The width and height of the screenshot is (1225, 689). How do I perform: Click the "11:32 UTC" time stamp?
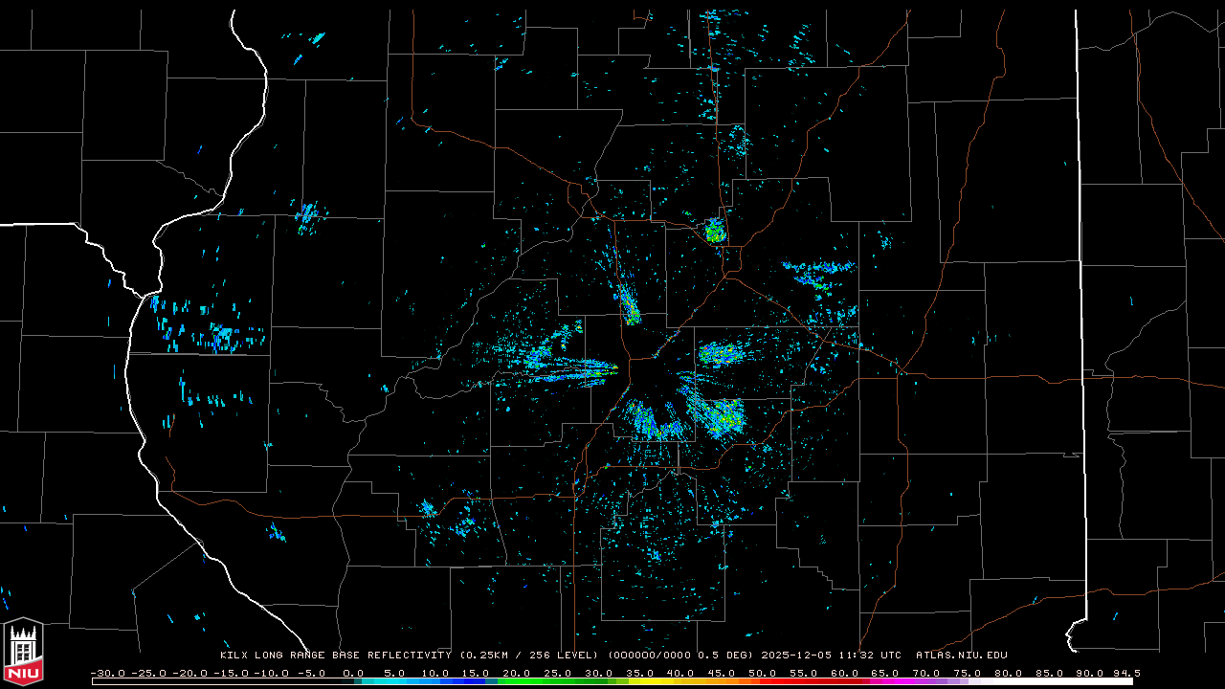coord(868,656)
